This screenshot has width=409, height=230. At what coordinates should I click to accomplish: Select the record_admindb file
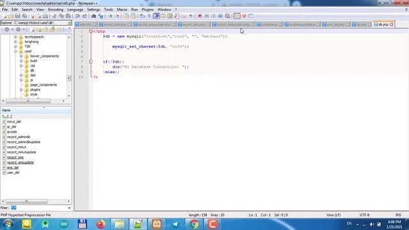point(19,137)
